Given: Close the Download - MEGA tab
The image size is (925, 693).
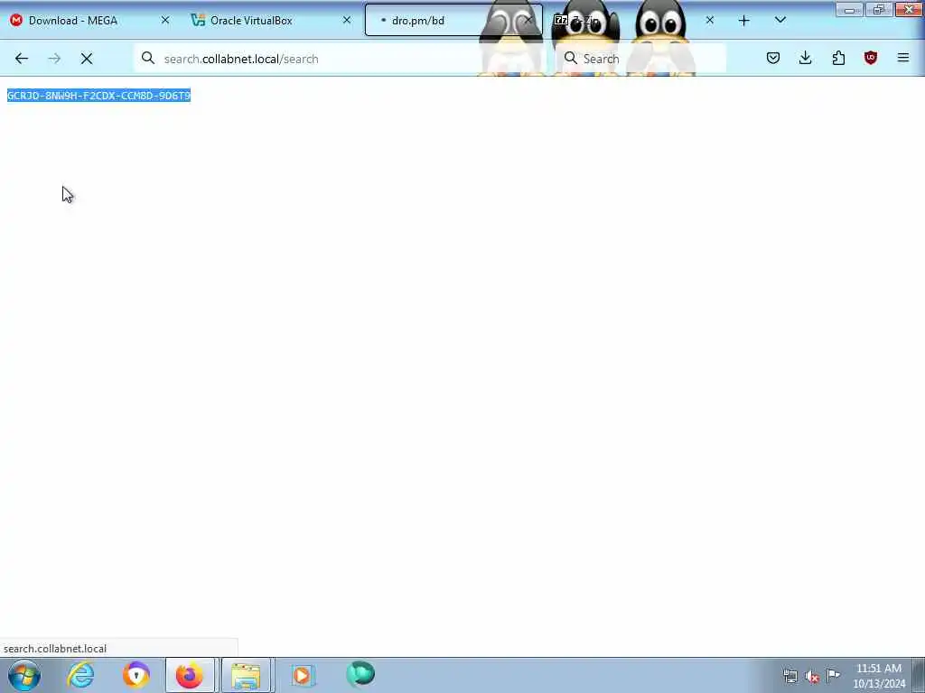Looking at the screenshot, I should (165, 21).
